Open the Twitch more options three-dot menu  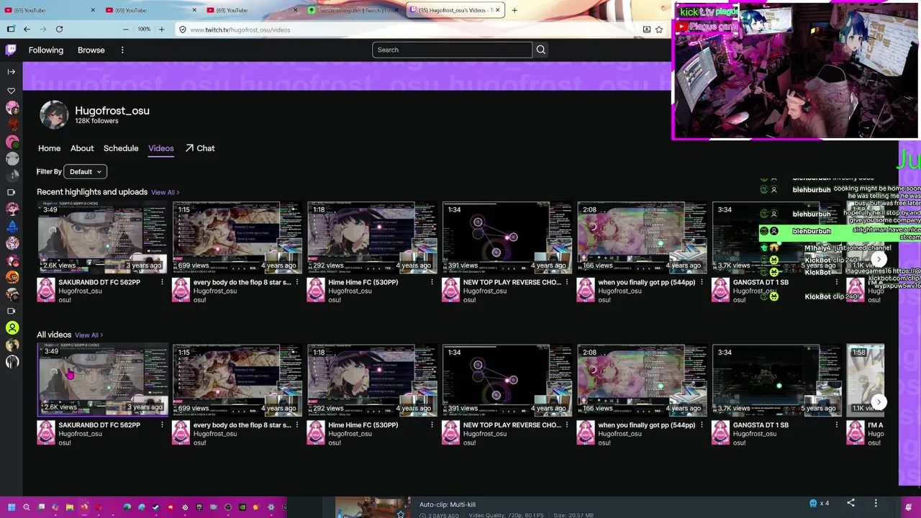click(x=122, y=50)
